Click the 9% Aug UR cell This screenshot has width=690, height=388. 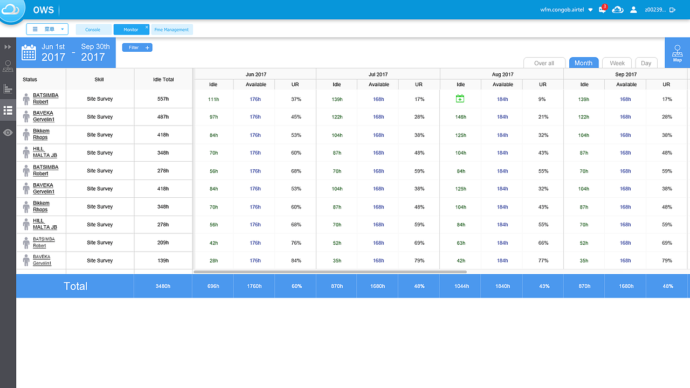(543, 99)
